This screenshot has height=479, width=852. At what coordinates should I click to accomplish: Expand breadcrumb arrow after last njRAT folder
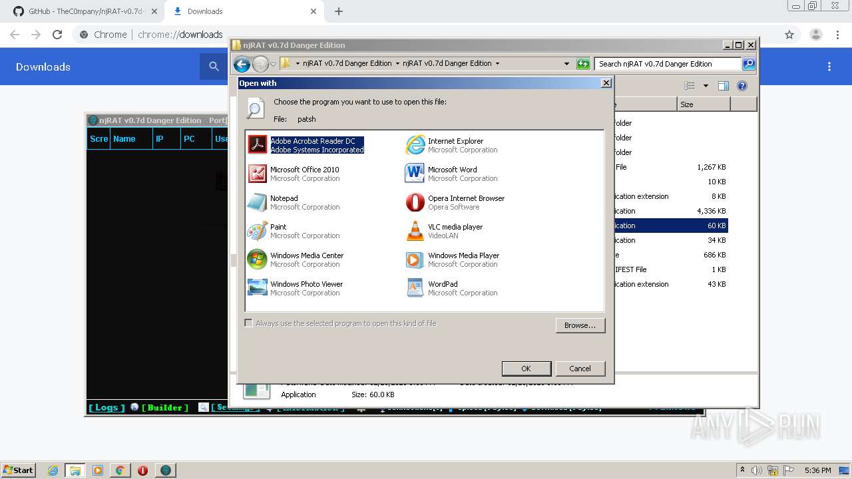coord(497,64)
